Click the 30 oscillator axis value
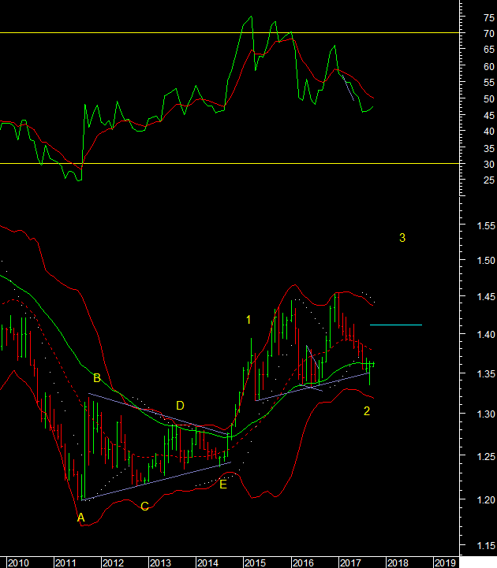The image size is (497, 568). 489,165
